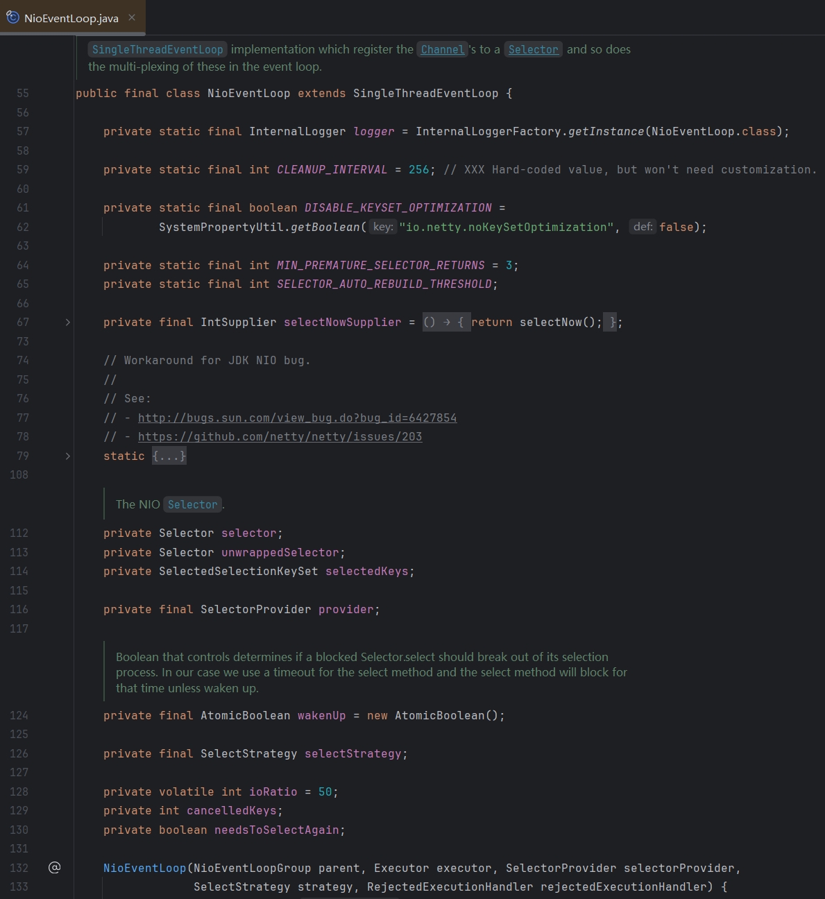825x899 pixels.
Task: Click the Selector link in 'The NIO Selector' doc
Action: click(192, 504)
